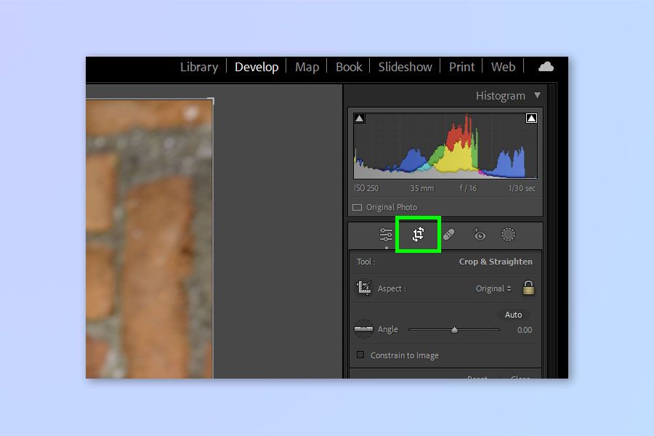Collapse the Histogram panel triangle
Viewport: 654px width, 436px height.
click(x=538, y=95)
